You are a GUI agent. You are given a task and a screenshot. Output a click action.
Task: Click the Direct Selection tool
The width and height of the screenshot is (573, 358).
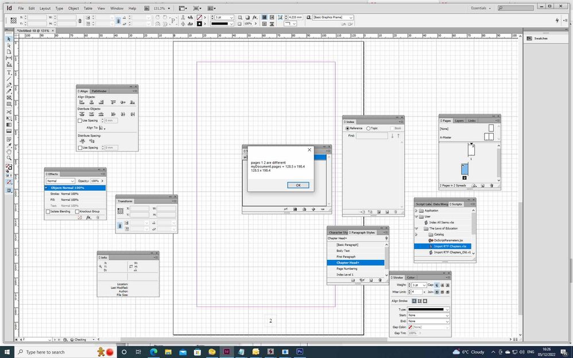[x=9, y=45]
